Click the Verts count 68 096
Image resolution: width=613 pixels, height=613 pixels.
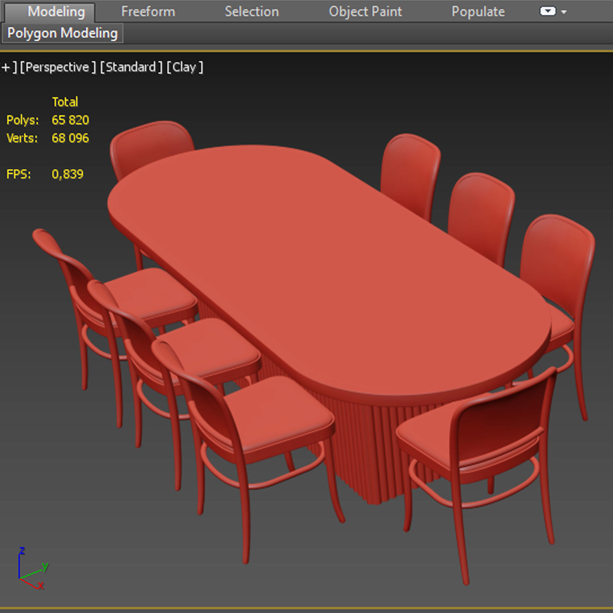pyautogui.click(x=70, y=138)
